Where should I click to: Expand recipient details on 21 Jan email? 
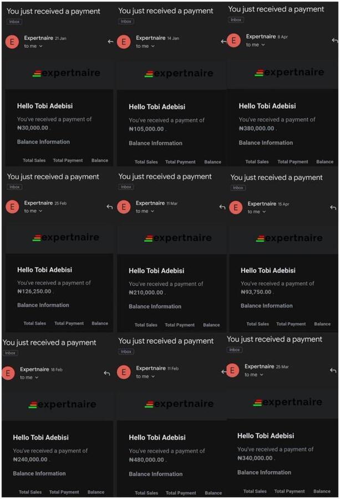pos(40,46)
